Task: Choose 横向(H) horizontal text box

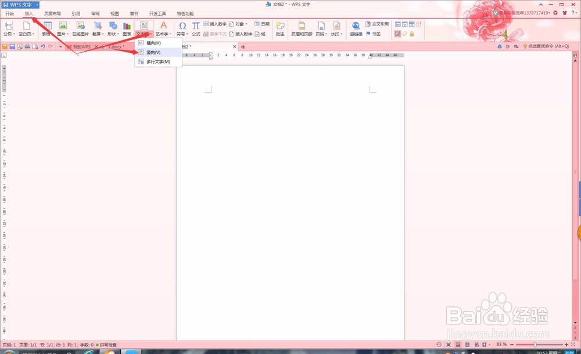Action: point(158,43)
